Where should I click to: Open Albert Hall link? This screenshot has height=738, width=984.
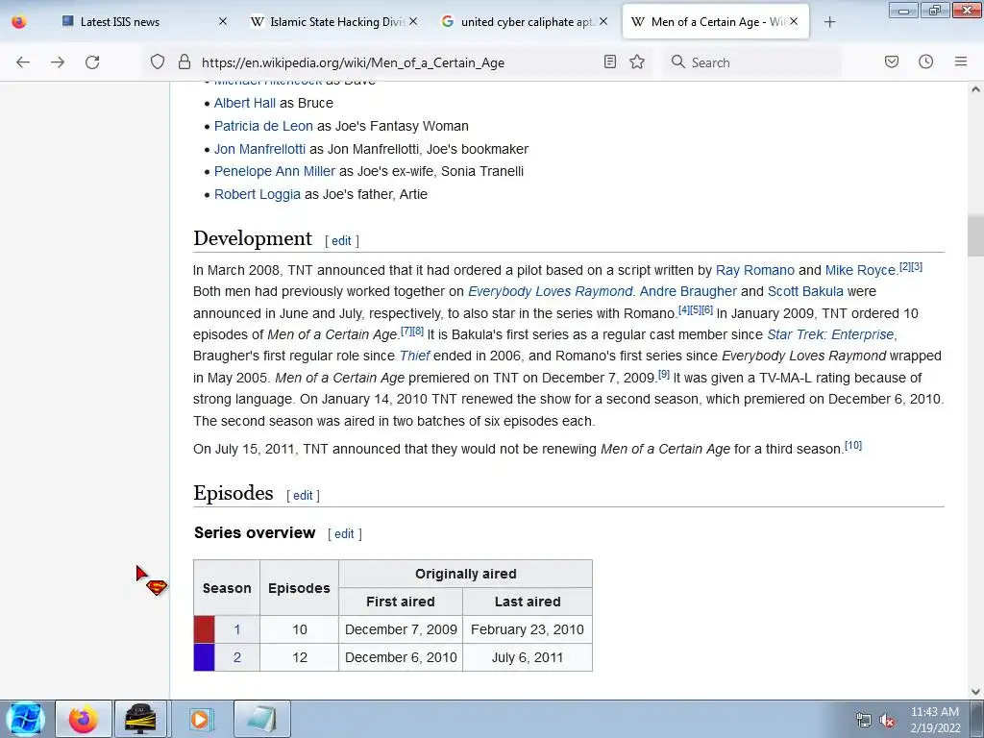point(245,103)
